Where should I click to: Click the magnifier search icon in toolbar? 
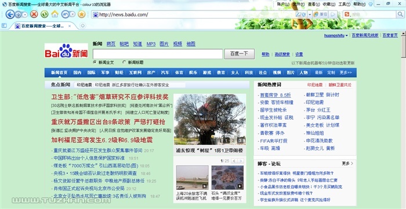click(x=400, y=14)
